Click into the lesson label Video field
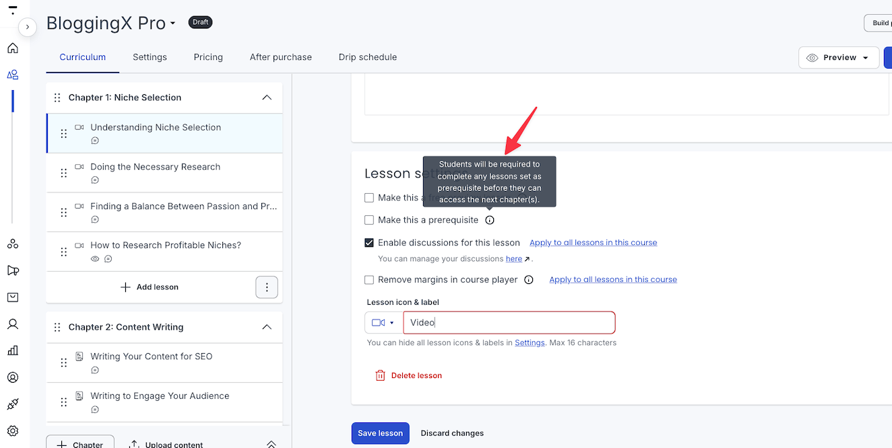This screenshot has height=448, width=892. click(x=509, y=322)
